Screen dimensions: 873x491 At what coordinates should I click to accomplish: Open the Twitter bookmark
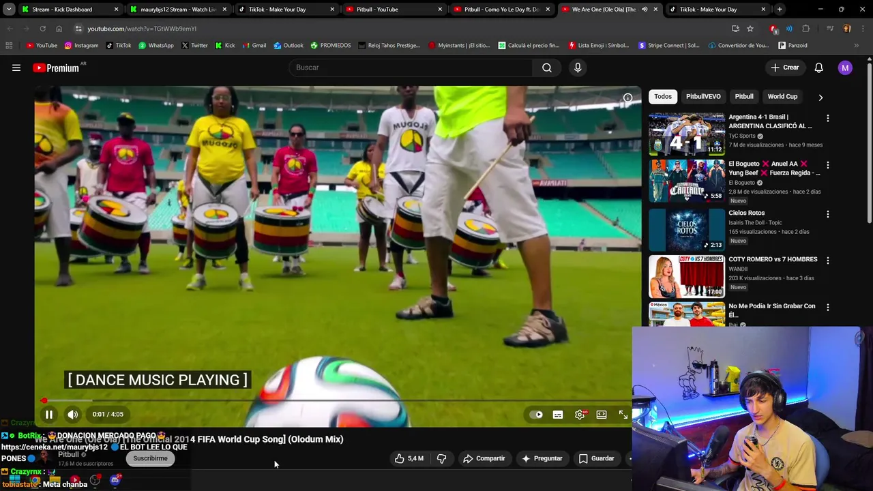click(194, 46)
